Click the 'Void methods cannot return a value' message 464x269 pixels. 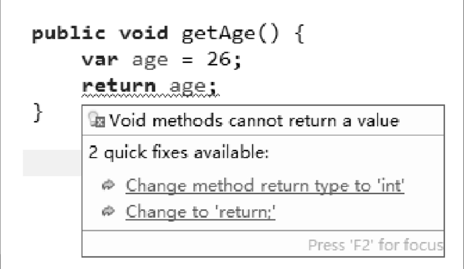(x=254, y=121)
